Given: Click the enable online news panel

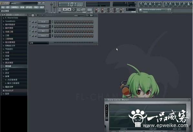Looking at the screenshot, I should 155,10.
